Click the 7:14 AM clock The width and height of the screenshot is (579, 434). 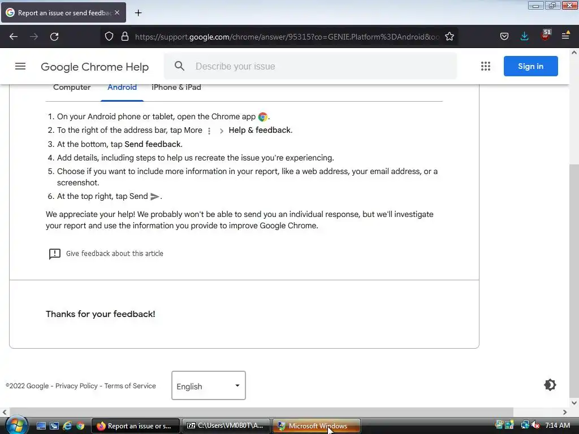[558, 425]
